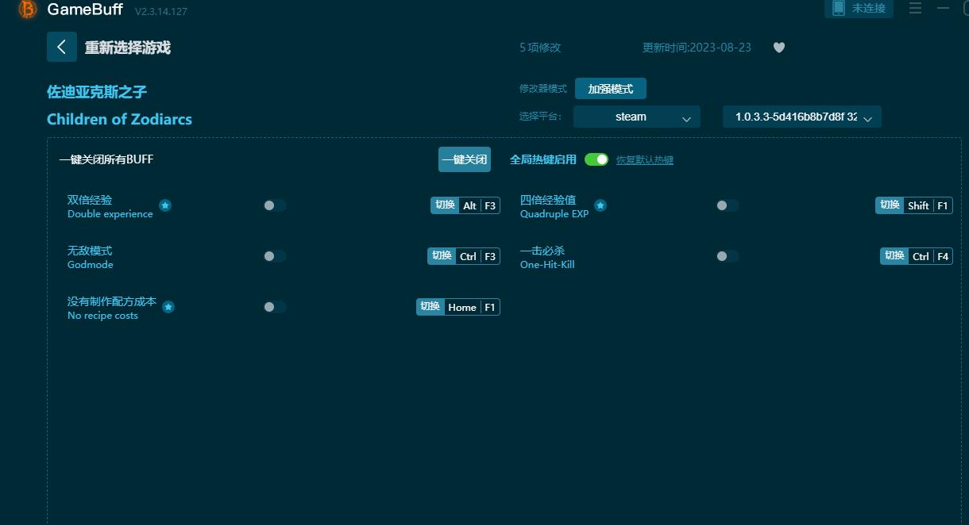The width and height of the screenshot is (969, 525).
Task: Toggle No recipe costs switch
Action: pos(275,307)
